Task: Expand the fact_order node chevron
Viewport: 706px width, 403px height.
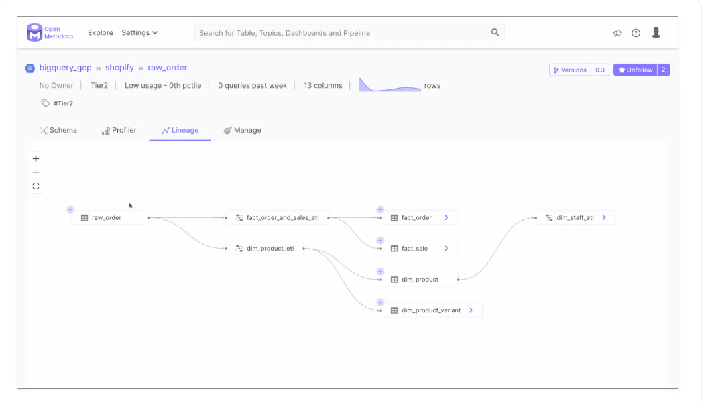Action: [x=447, y=218]
